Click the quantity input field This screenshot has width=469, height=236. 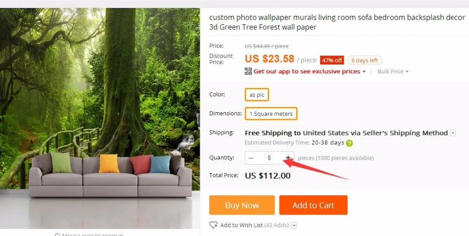(x=269, y=158)
